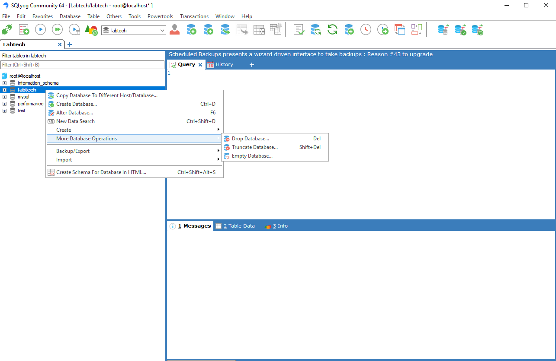Click the green circular-arrows sync icon
556x361 pixels.
tap(332, 29)
